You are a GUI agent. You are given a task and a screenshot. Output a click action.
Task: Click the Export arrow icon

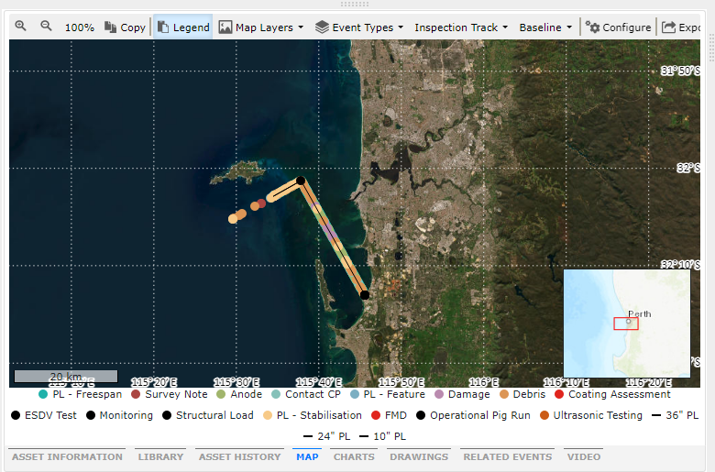tap(668, 27)
